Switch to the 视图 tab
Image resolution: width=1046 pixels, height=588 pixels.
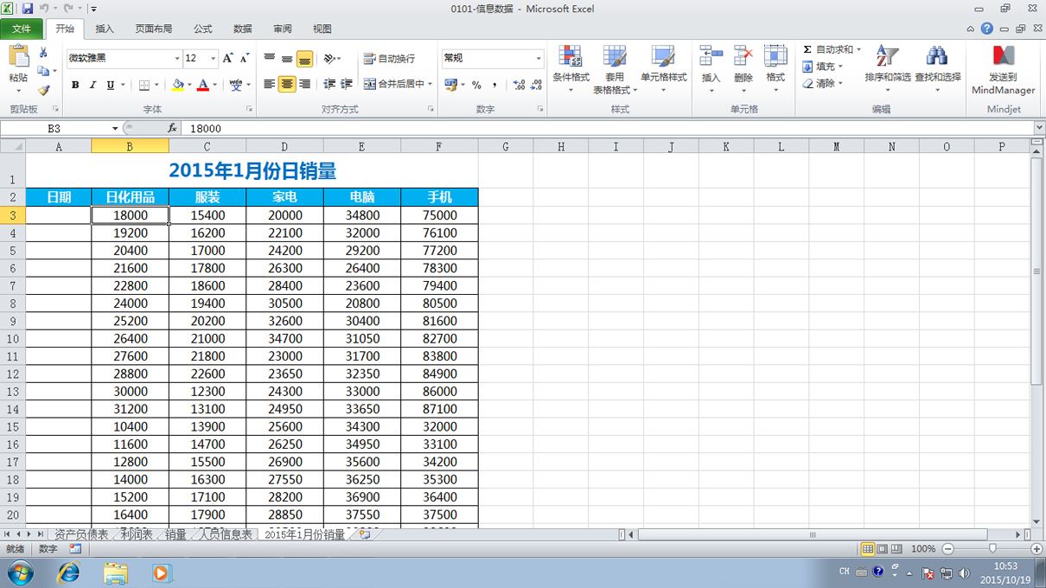[322, 29]
